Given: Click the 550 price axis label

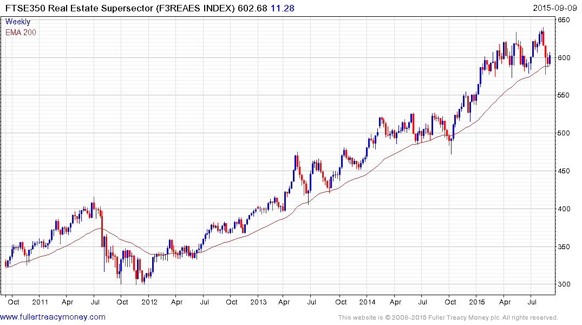Looking at the screenshot, I should pyautogui.click(x=564, y=95).
